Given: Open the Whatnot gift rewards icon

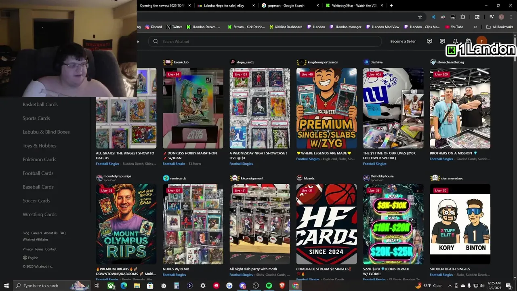Looking at the screenshot, I should coord(468,41).
